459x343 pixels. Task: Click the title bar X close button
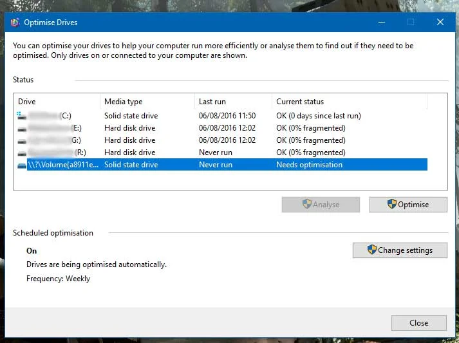[x=440, y=23]
